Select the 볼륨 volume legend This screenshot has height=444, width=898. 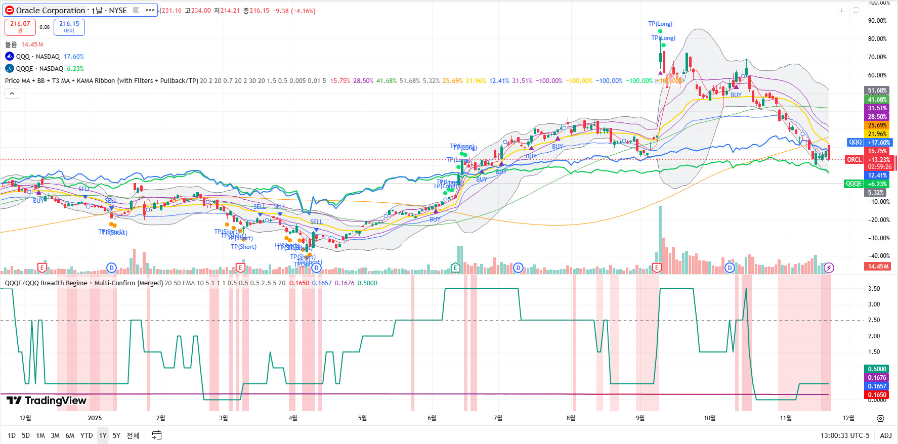coord(11,45)
